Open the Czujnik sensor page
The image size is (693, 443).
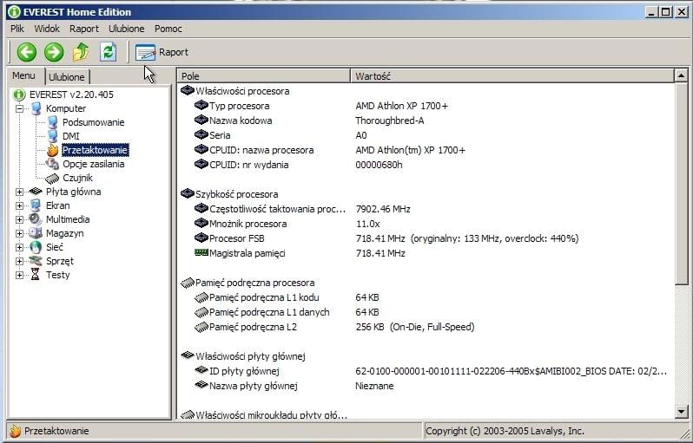pos(77,178)
